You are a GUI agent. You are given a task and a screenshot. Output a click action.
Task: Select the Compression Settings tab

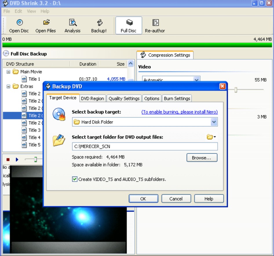(165, 55)
